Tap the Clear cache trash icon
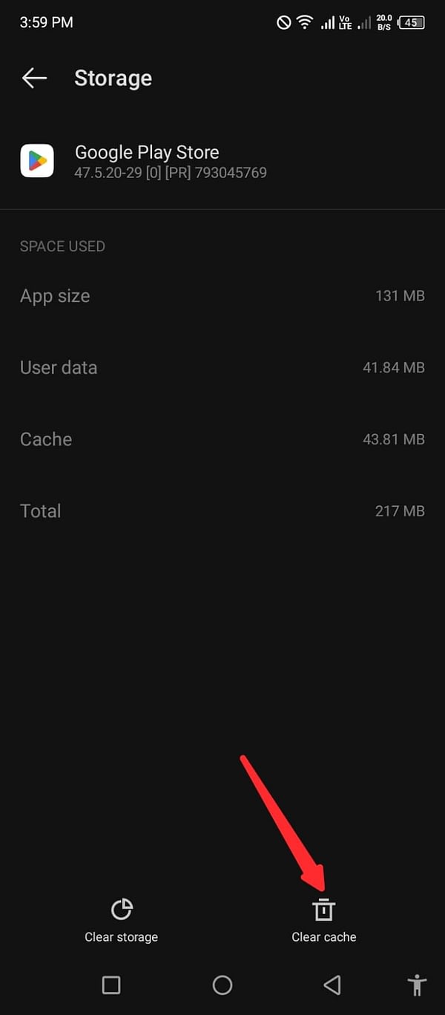 (324, 908)
